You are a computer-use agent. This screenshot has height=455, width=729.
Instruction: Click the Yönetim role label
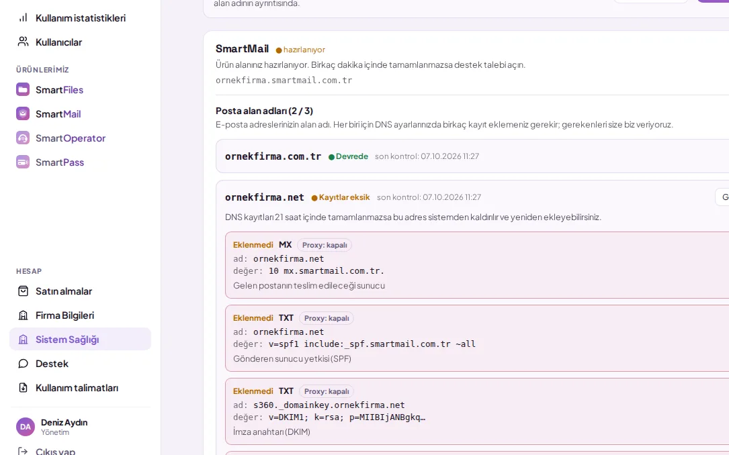(x=55, y=432)
